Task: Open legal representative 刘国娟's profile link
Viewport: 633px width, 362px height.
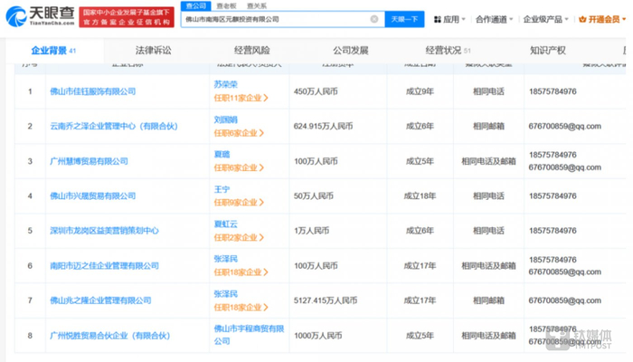Action: [x=225, y=119]
